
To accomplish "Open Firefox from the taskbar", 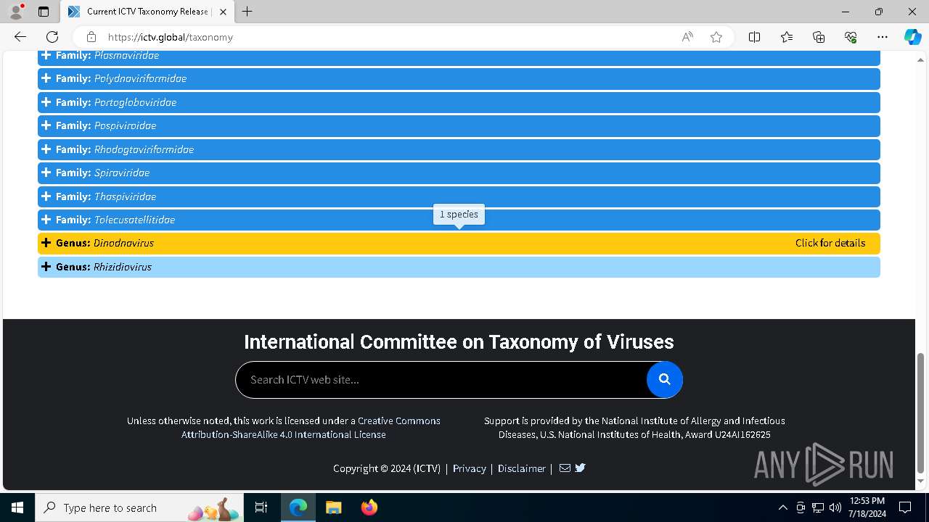I will (x=369, y=507).
